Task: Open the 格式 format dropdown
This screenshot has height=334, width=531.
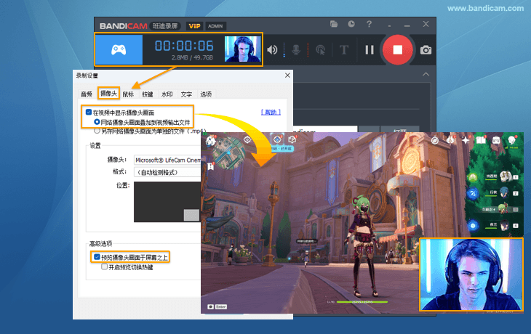Action: coord(167,172)
